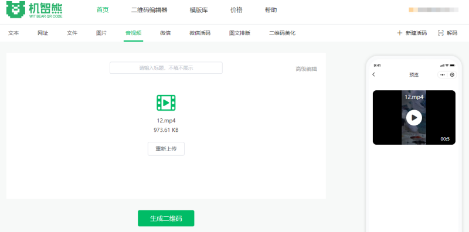
Task: Click the title input field
Action: pos(166,68)
